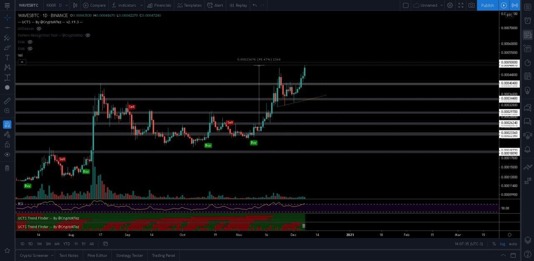Change the candlestick chart style
The width and height of the screenshot is (534, 261).
[x=75, y=5]
